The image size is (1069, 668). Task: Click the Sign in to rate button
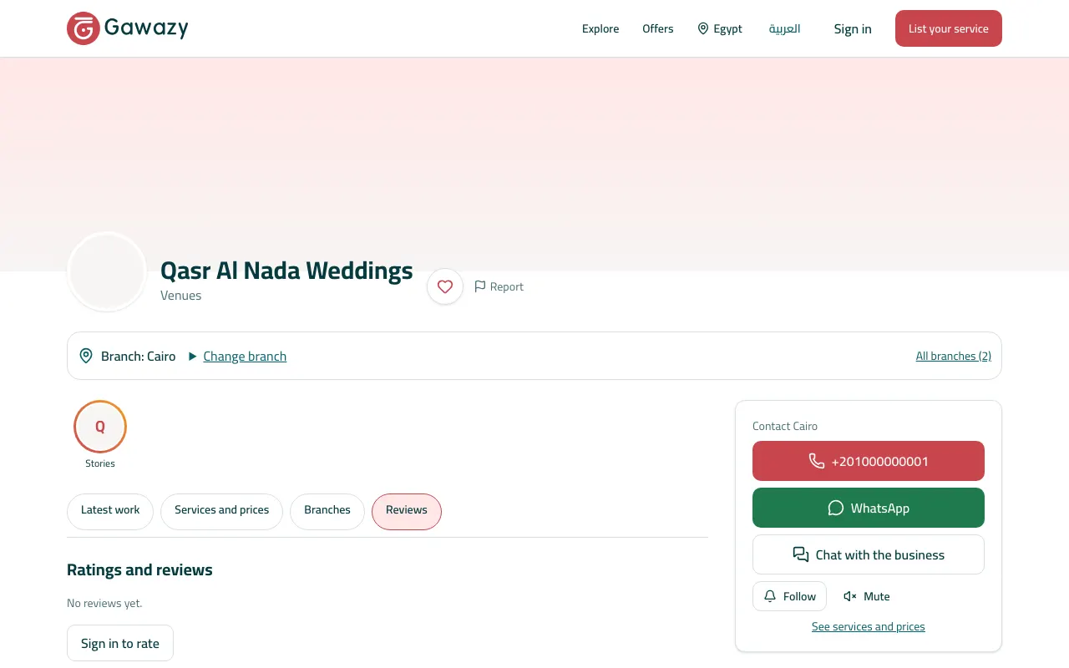(x=120, y=643)
